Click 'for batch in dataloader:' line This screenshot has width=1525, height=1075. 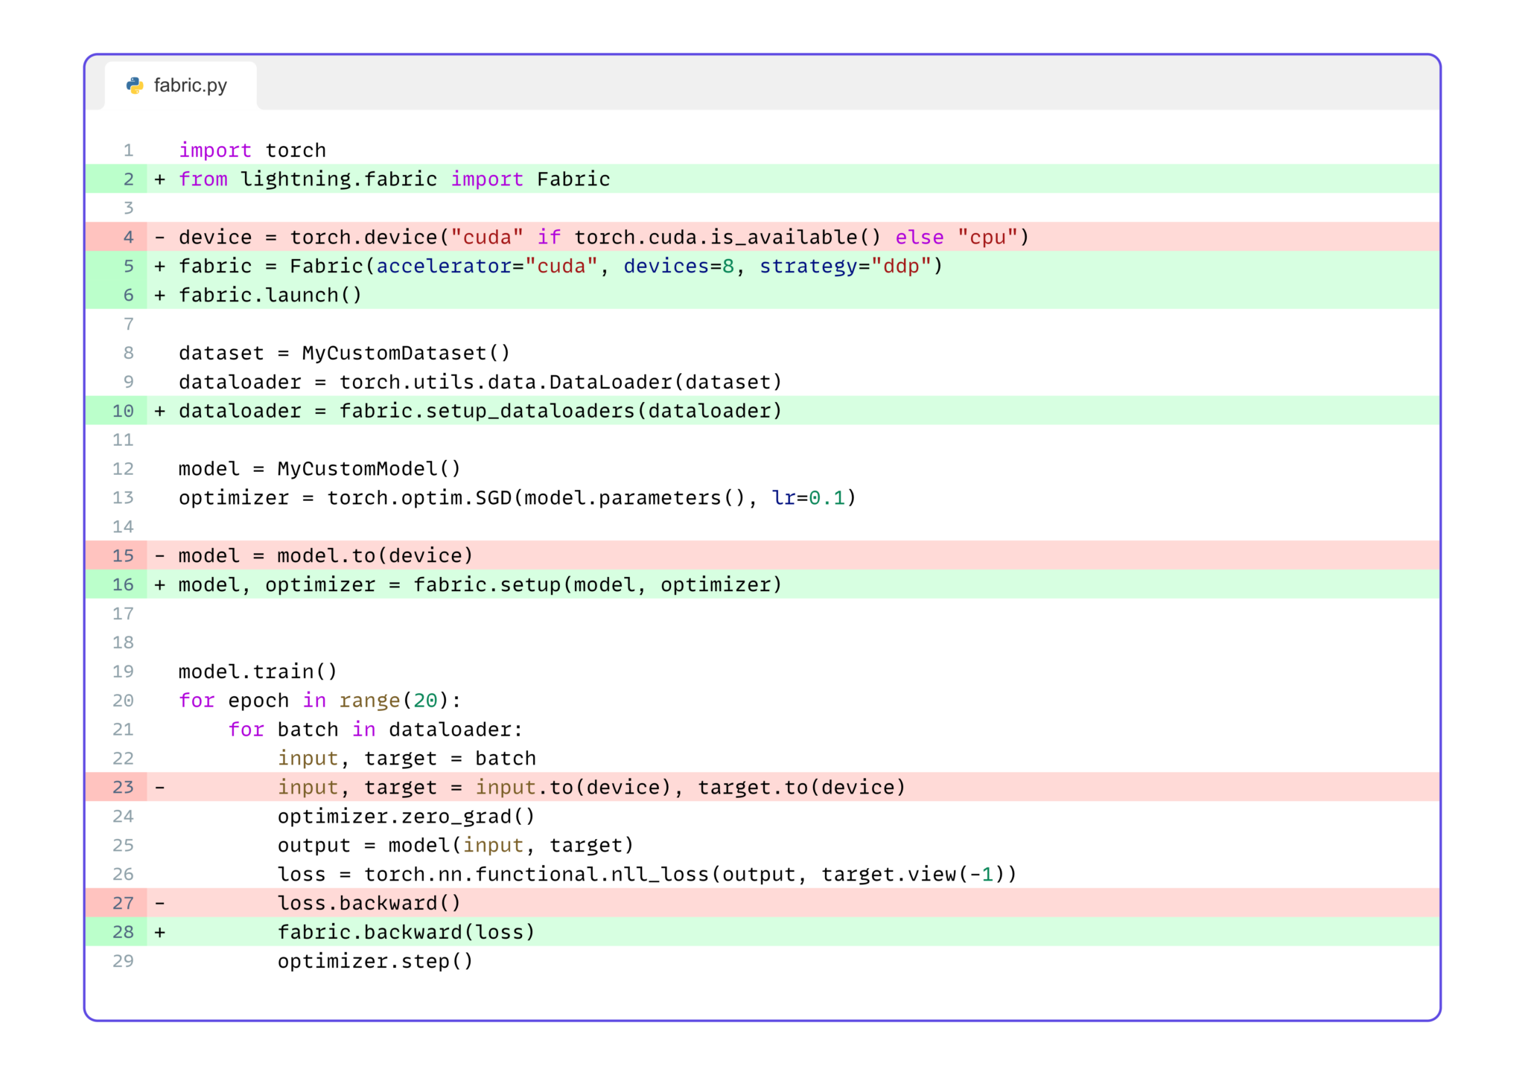click(376, 730)
